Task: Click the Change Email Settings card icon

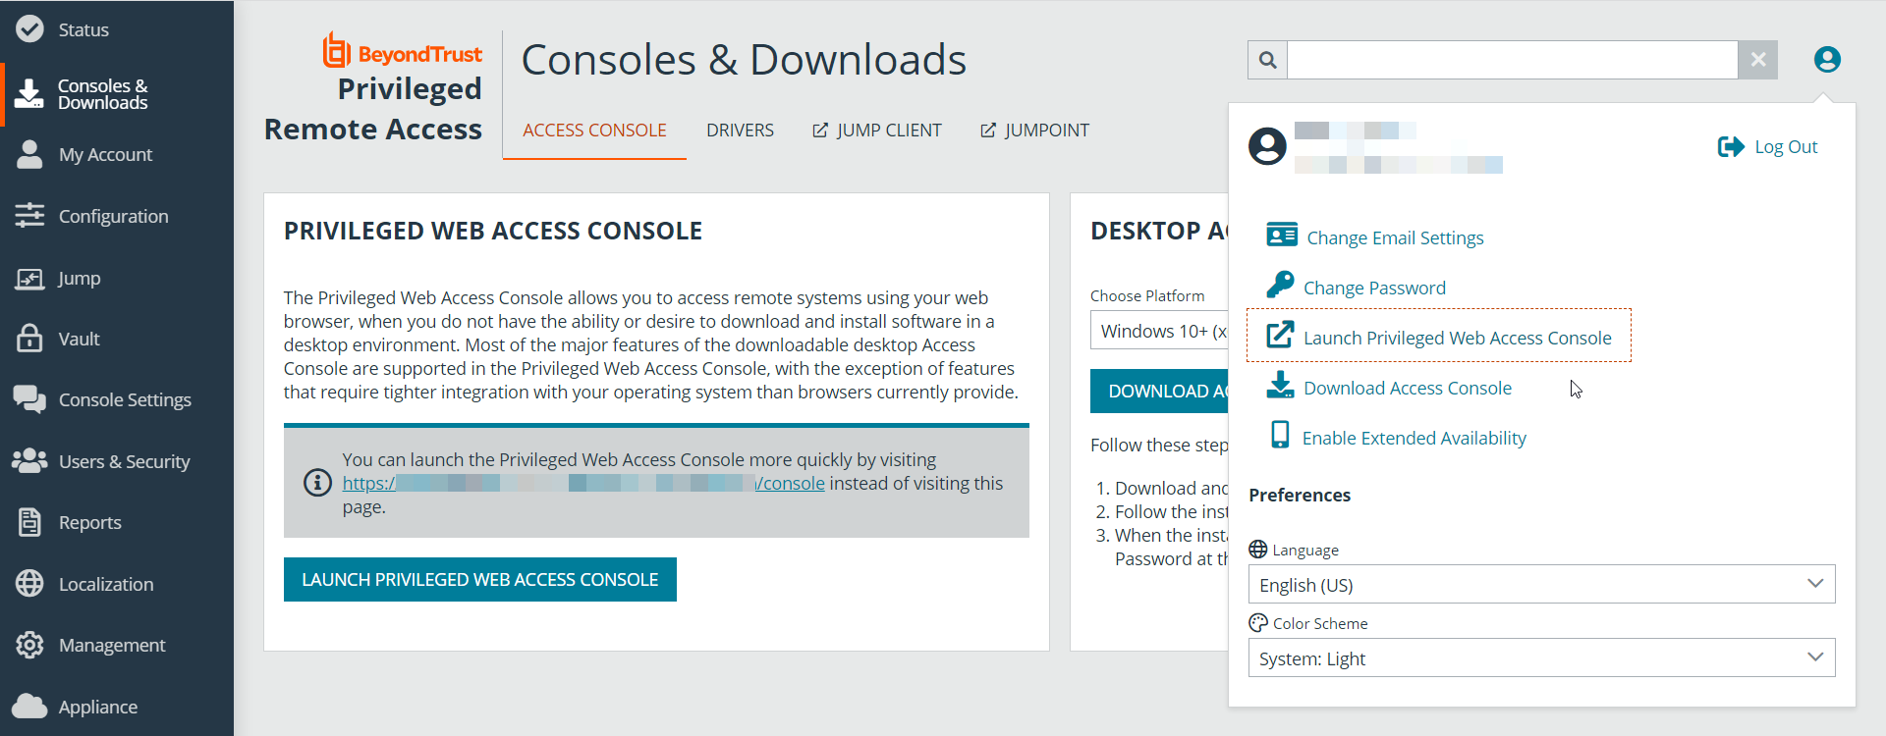Action: tap(1282, 235)
